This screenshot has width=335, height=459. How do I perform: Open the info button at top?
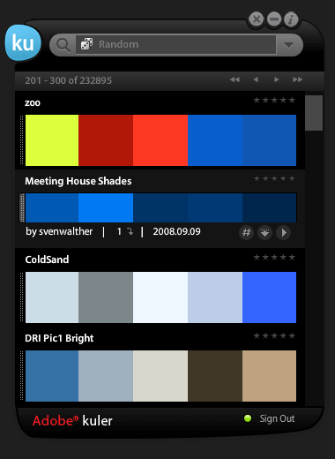[291, 19]
